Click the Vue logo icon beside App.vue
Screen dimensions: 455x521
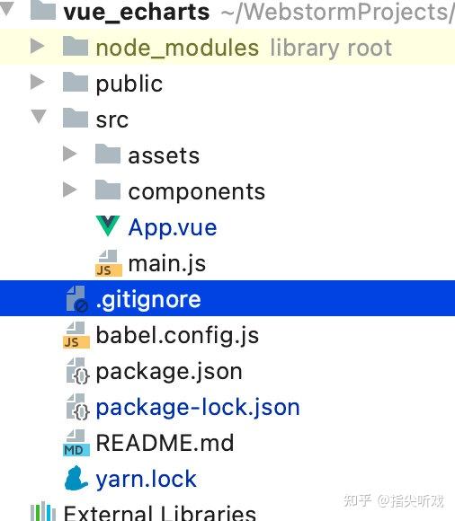coord(108,226)
